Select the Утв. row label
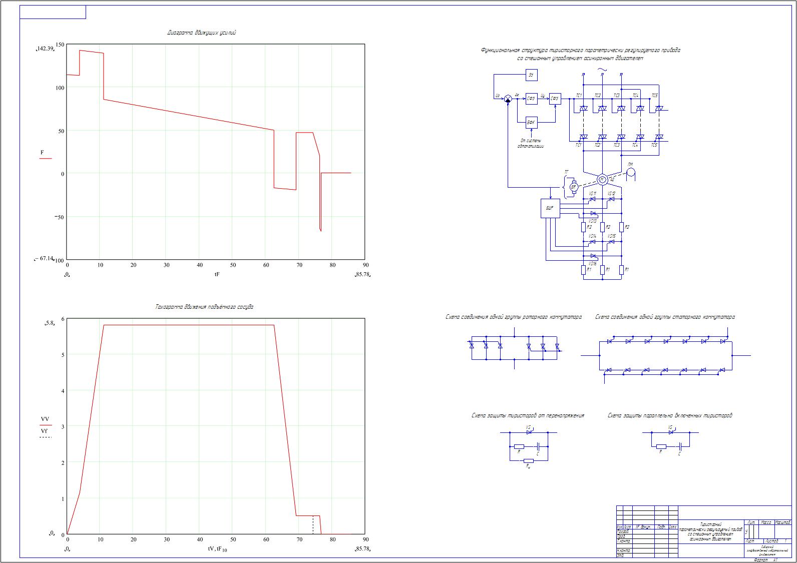 [620, 555]
